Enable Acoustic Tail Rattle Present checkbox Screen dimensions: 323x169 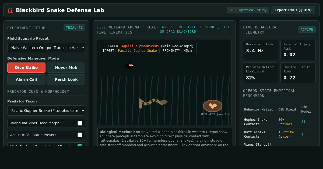(x=80, y=135)
